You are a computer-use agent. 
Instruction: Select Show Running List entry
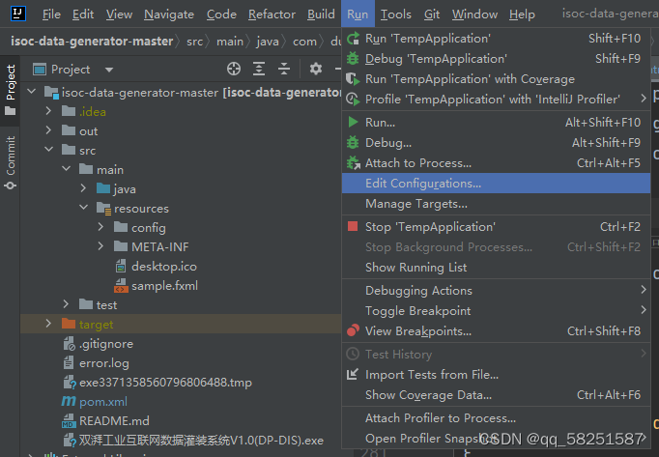click(496, 268)
